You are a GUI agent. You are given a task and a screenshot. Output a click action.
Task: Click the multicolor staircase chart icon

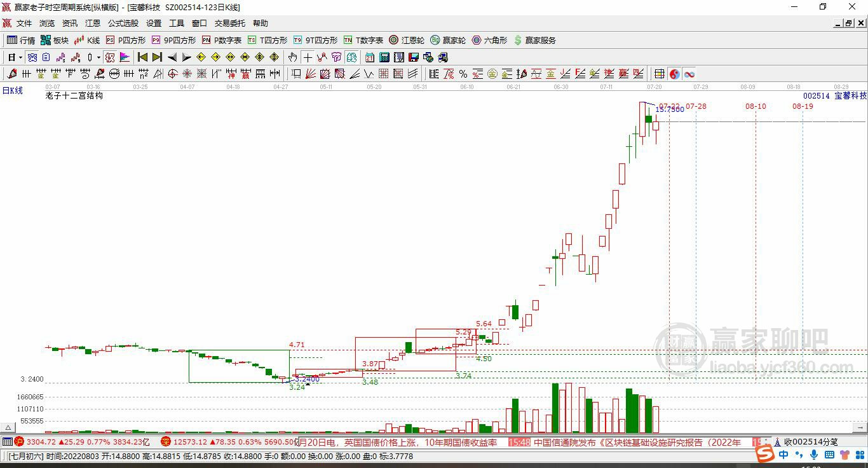click(125, 57)
